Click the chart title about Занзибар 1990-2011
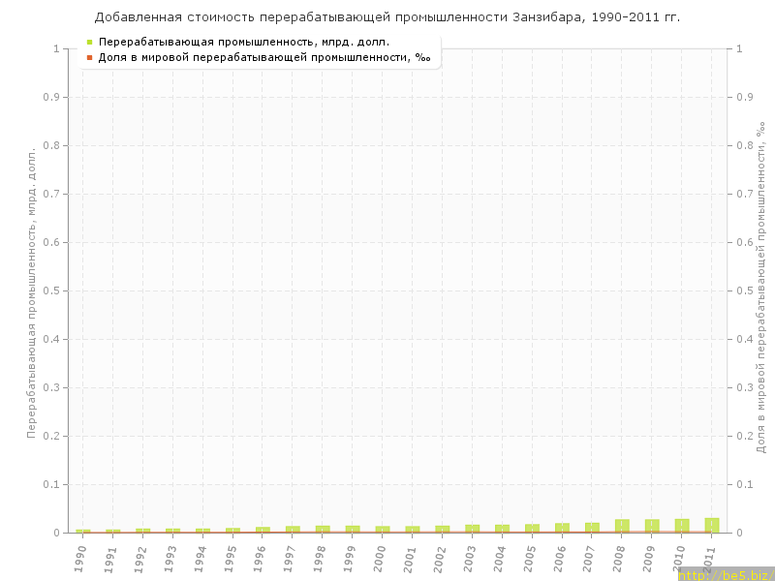This screenshot has height=581, width=775. (x=387, y=17)
